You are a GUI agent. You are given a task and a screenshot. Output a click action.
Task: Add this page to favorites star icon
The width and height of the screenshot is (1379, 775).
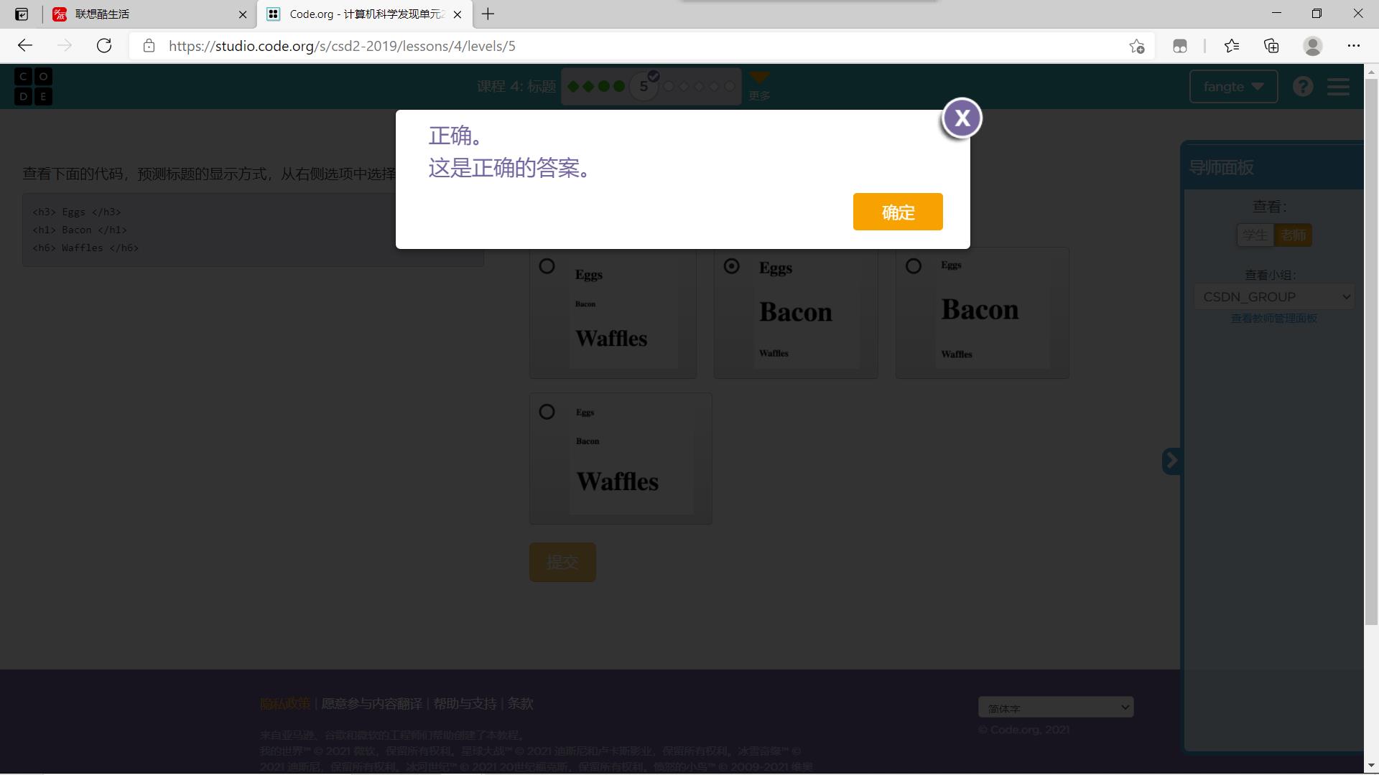tap(1136, 46)
